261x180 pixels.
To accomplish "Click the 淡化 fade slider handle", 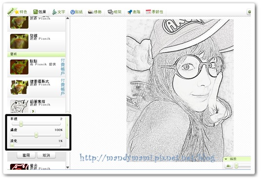I will (x=12, y=146).
